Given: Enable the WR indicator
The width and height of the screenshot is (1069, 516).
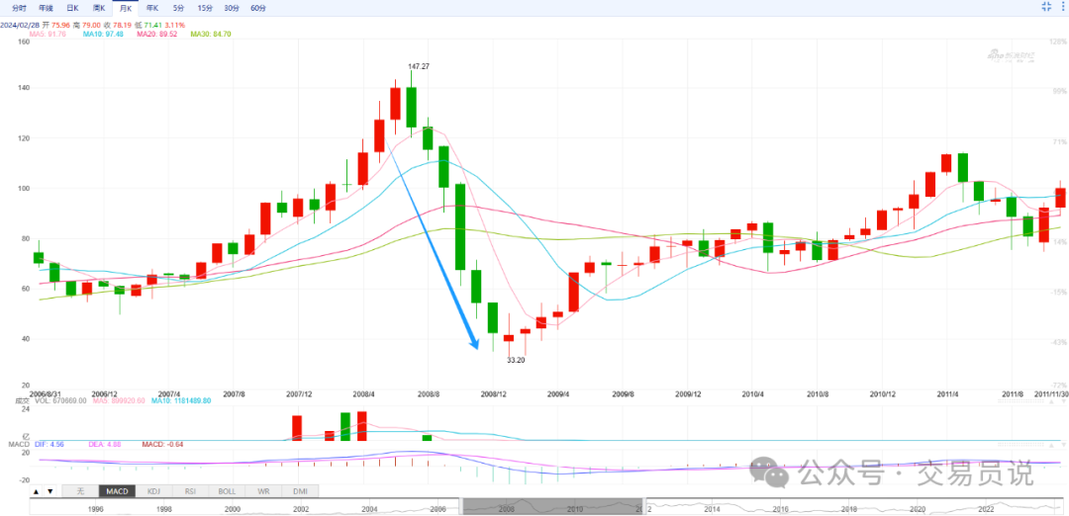Looking at the screenshot, I should tap(264, 491).
